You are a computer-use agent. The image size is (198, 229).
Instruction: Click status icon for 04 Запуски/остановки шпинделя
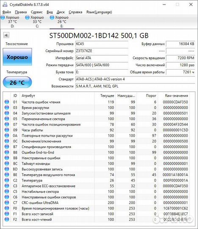click(x=7, y=113)
